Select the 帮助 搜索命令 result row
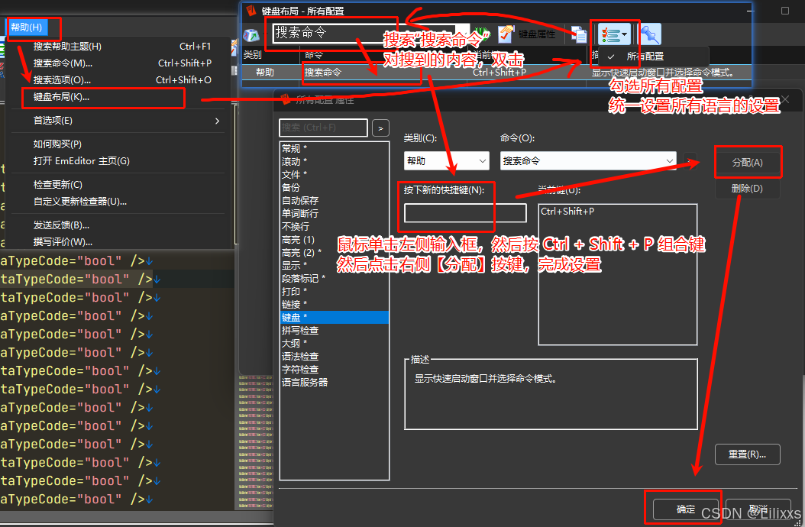805x527 pixels. tap(496, 73)
